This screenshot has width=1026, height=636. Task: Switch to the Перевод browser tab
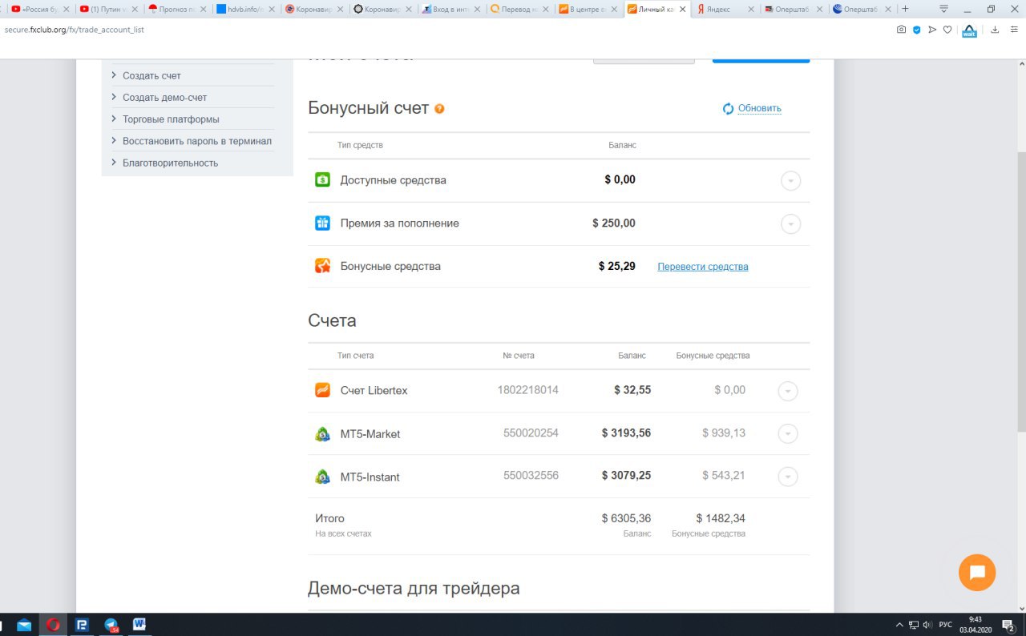click(x=521, y=10)
